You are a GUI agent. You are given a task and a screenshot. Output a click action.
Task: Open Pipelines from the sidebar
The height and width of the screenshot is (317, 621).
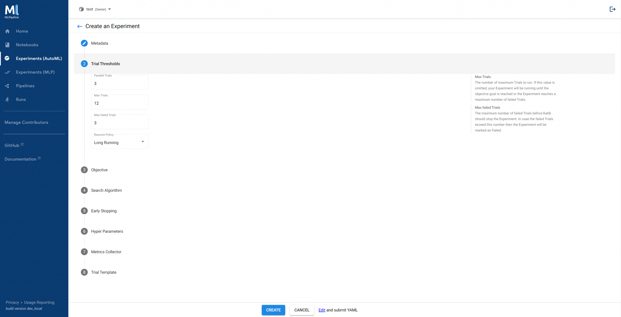click(x=7, y=86)
